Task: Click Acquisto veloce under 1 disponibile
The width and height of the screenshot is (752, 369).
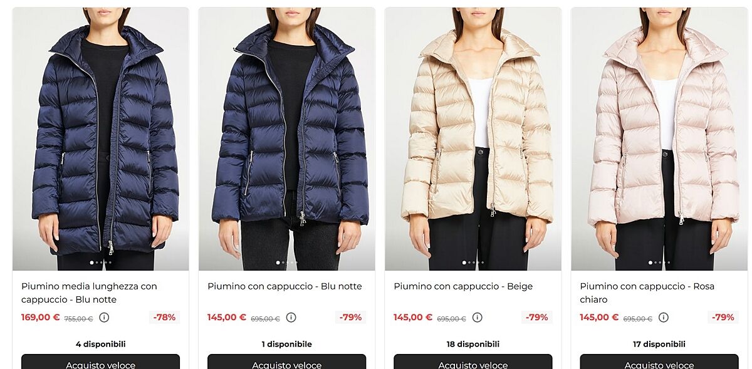Action: click(287, 362)
